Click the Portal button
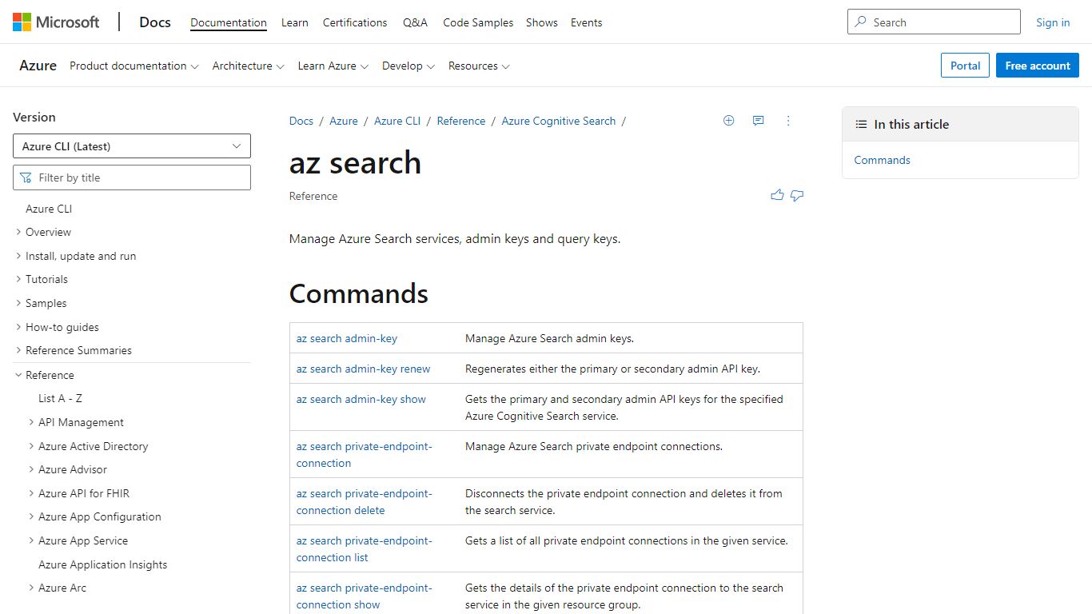 [x=966, y=66]
